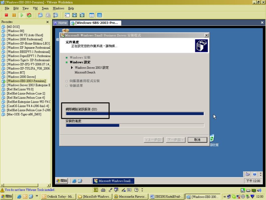This screenshot has width=266, height=200.
Task: Activate the quick switch mode icon
Action: tap(82, 15)
